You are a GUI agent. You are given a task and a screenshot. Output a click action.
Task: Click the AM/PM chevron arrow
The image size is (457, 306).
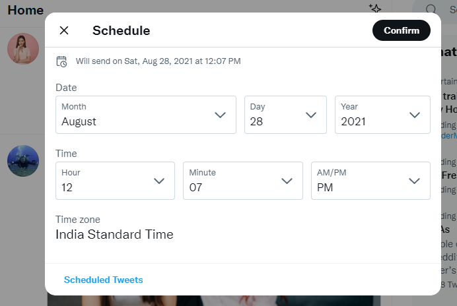click(414, 181)
